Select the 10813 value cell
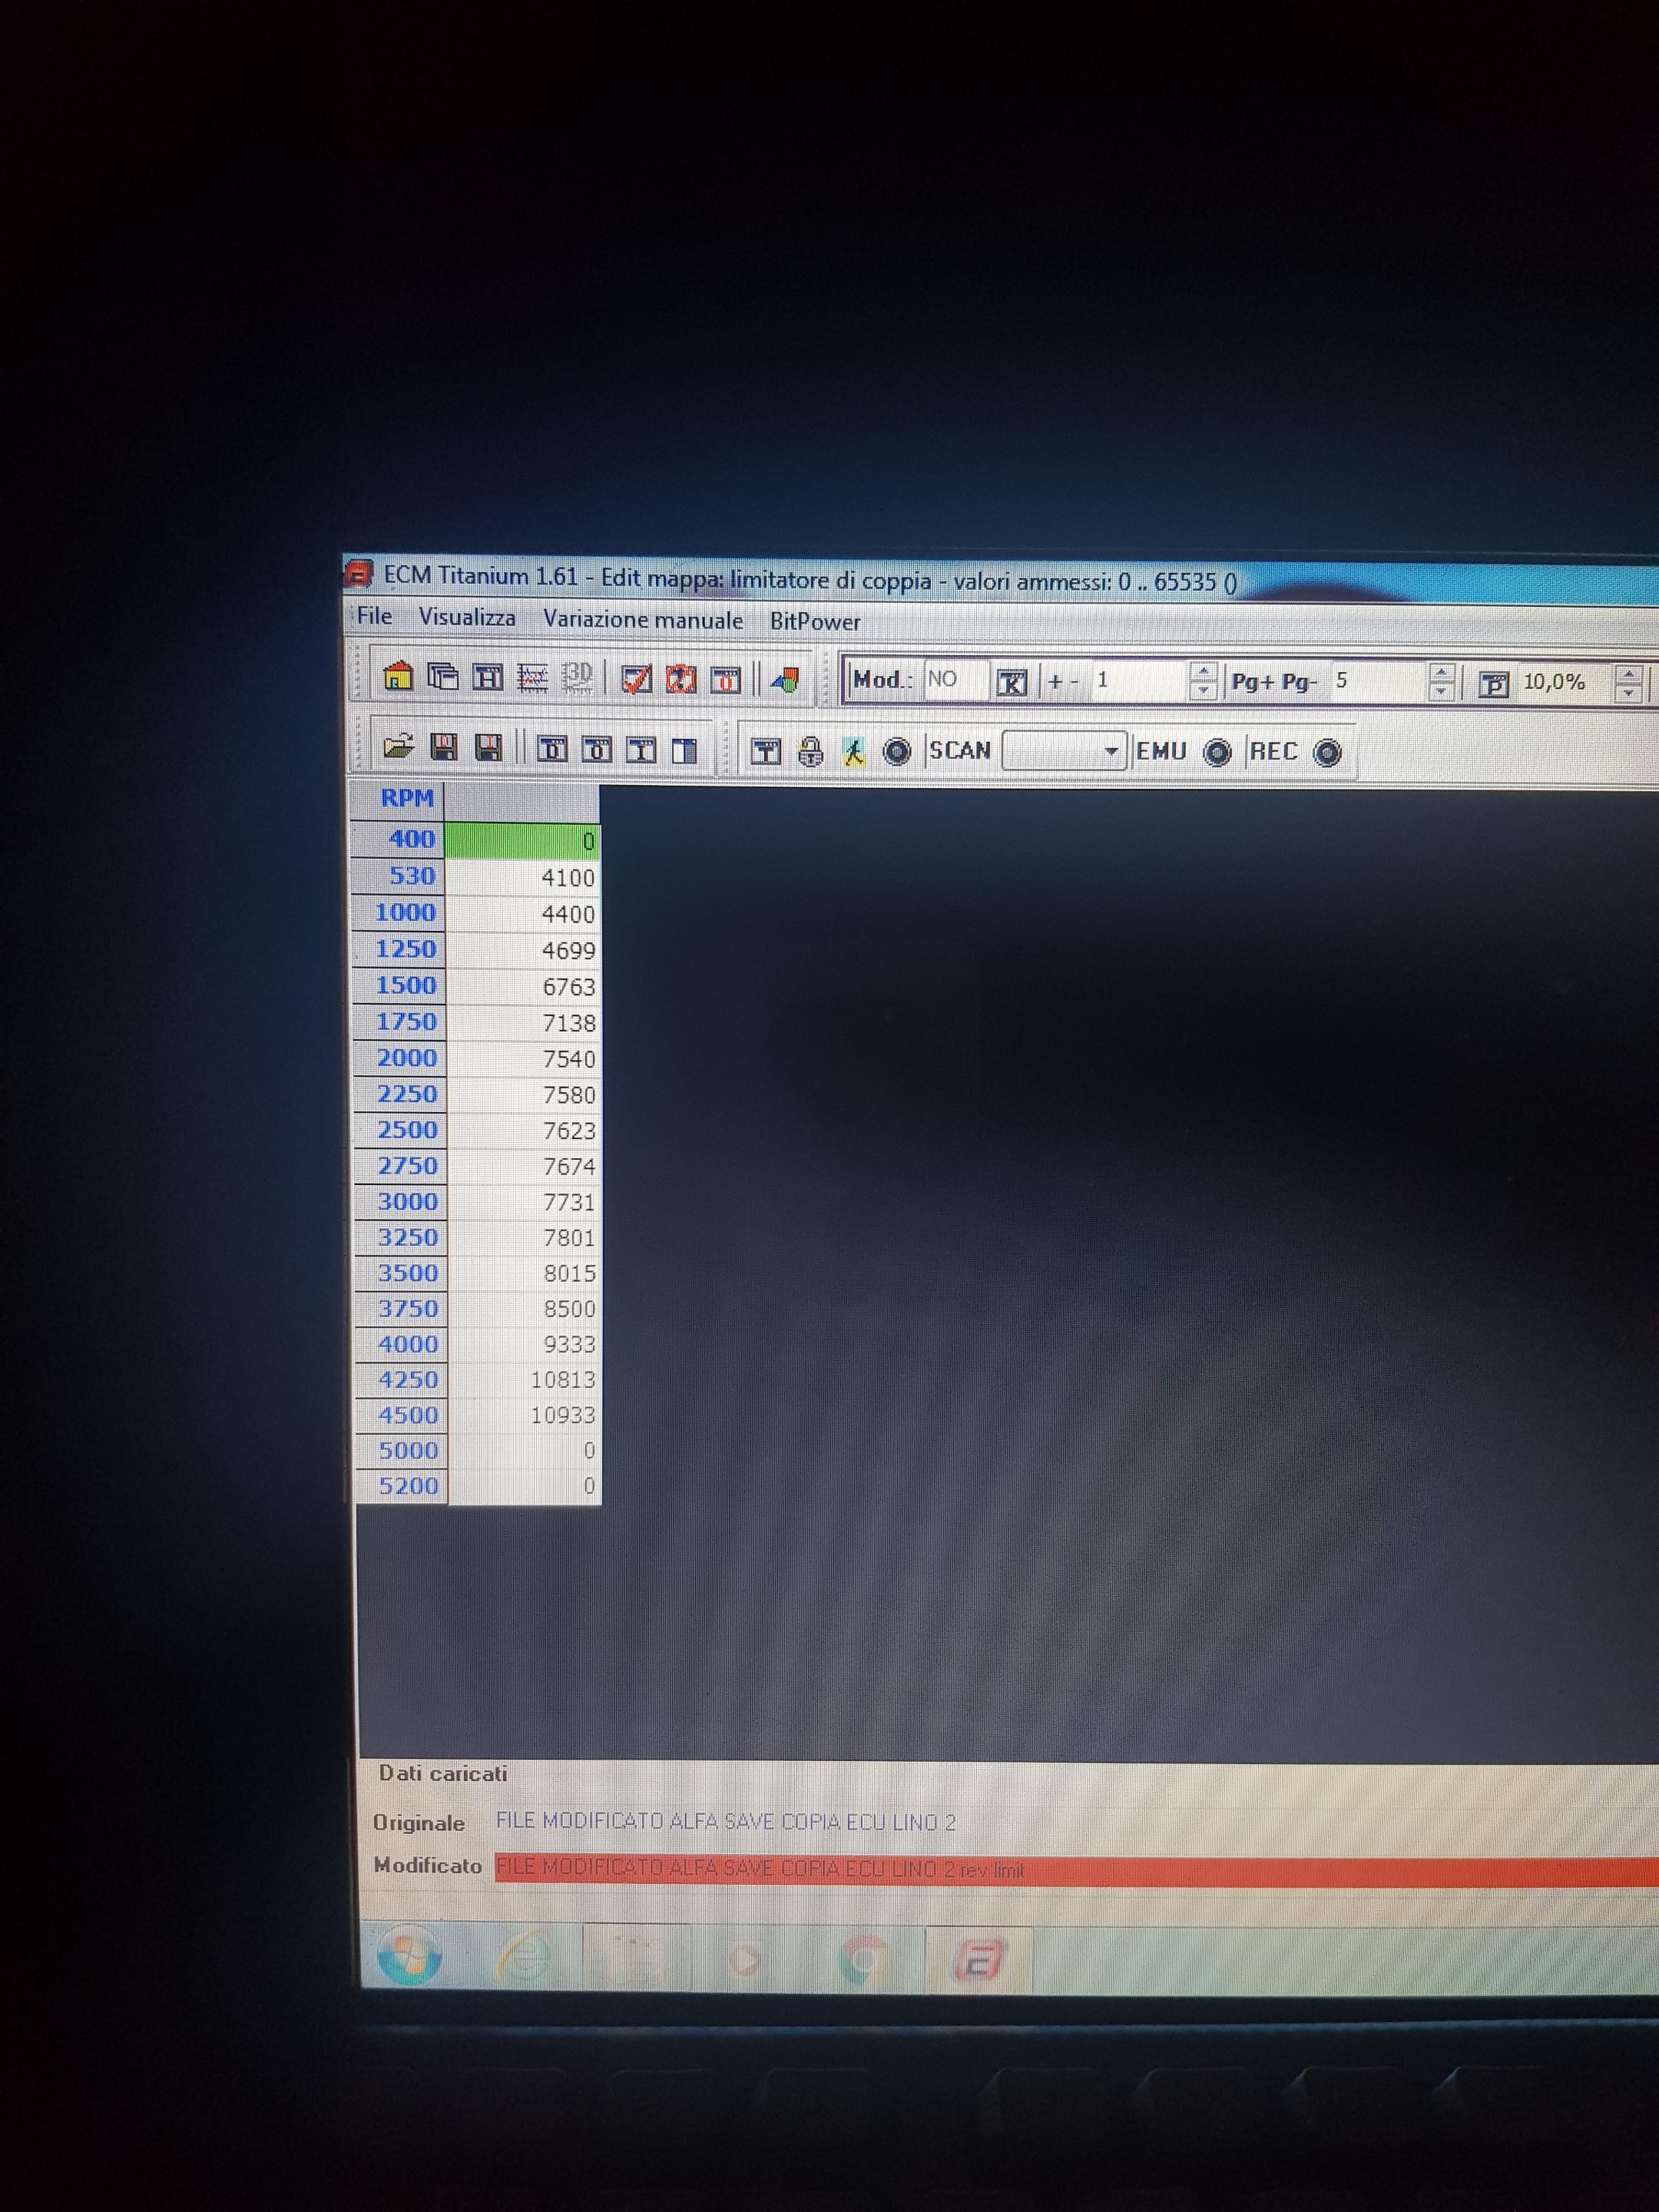 (x=522, y=1380)
